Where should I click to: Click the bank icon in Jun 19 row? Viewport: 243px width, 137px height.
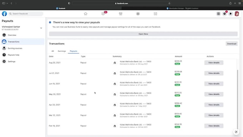[115, 84]
